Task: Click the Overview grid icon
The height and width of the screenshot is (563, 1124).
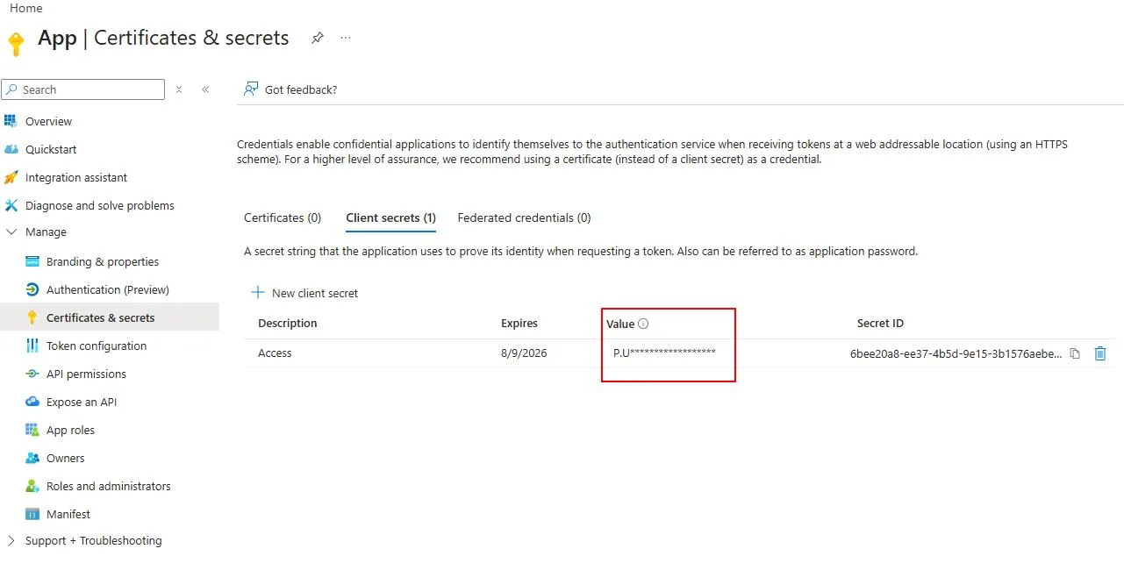Action: [x=11, y=121]
